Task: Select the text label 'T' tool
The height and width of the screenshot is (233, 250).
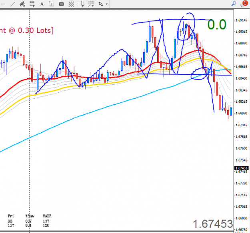Action: (x=52, y=4)
